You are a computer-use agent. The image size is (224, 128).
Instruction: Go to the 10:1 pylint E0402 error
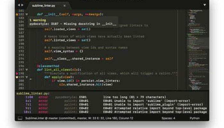[27, 112]
